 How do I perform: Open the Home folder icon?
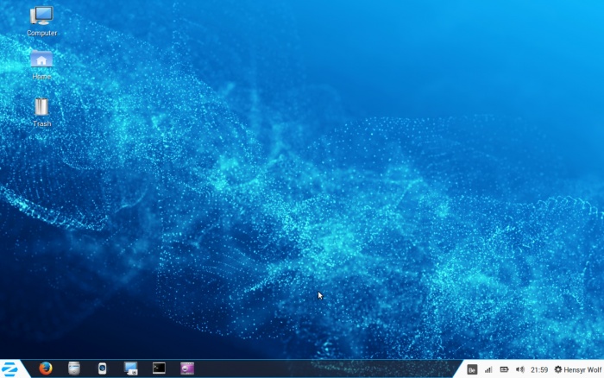(41, 59)
